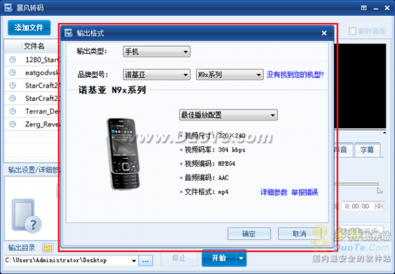Screen dimensions: 395x274
Task: Close the 输出格式 dialog
Action: pyautogui.click(x=324, y=33)
